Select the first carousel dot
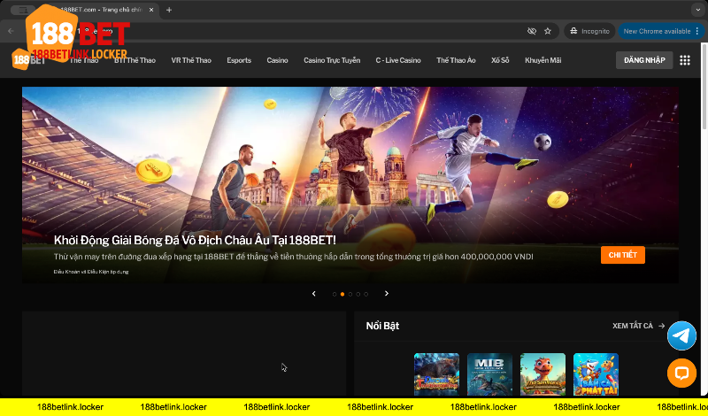The width and height of the screenshot is (708, 416). click(x=335, y=293)
